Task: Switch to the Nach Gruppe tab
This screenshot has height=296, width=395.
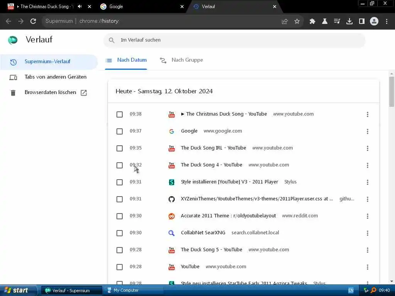Action: click(x=181, y=60)
